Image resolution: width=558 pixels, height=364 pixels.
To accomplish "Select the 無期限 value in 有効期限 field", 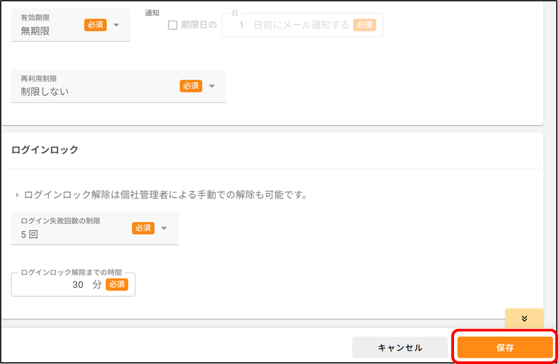I will click(35, 31).
